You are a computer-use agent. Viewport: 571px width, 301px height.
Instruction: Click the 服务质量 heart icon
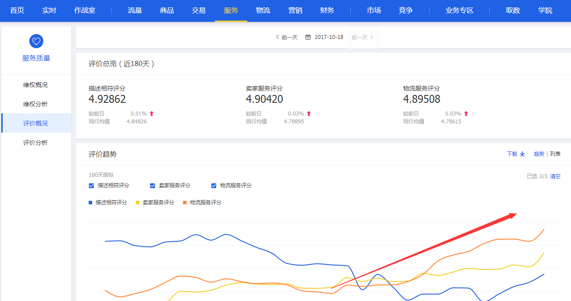coord(36,41)
